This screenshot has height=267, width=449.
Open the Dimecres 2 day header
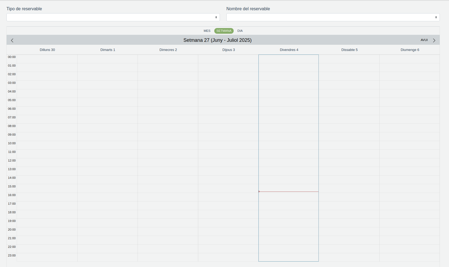pos(168,50)
